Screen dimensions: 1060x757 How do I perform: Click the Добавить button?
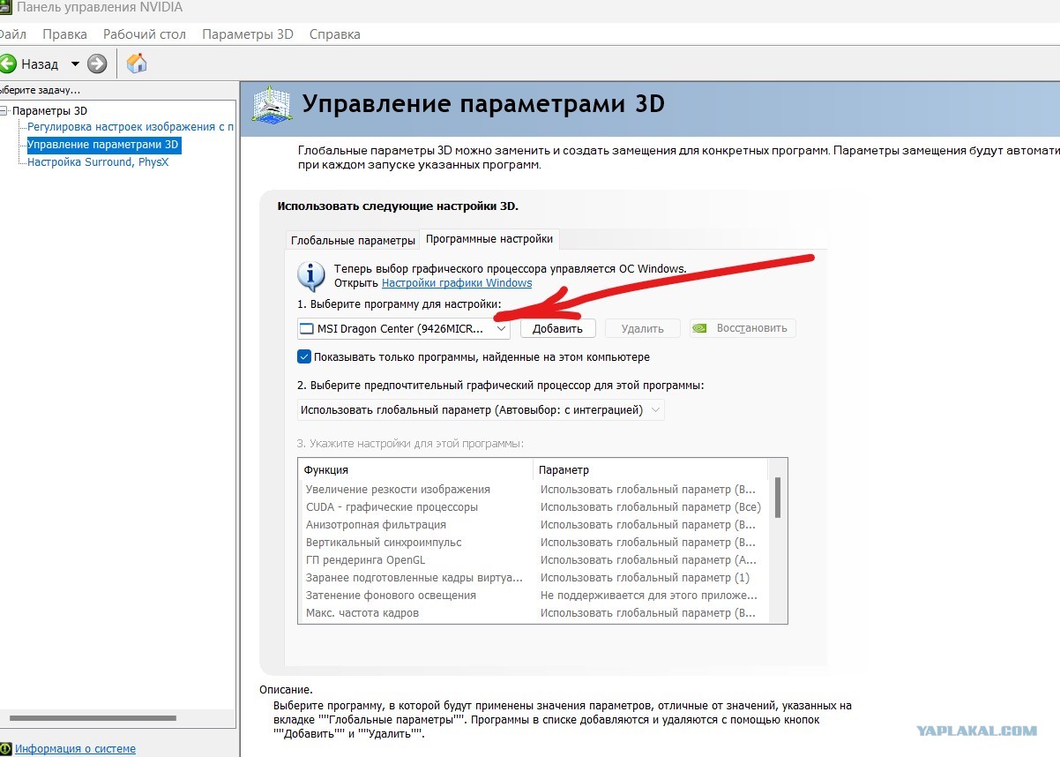click(558, 328)
